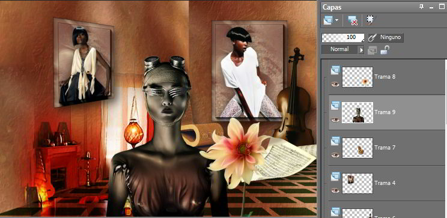This screenshot has width=447, height=218.
Task: Select the layer named Trama 9
Action: point(385,112)
